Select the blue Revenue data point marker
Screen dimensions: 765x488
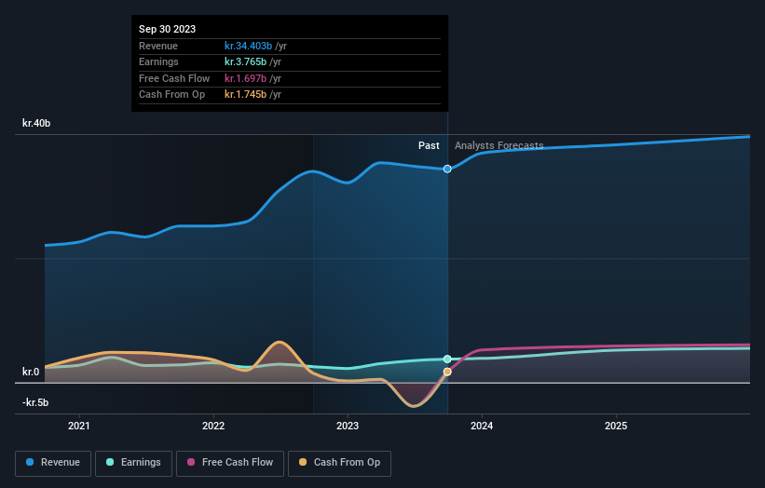[x=447, y=169]
